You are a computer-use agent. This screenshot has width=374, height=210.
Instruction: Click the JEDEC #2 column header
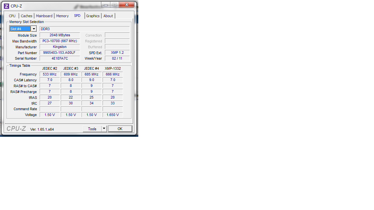[50, 68]
